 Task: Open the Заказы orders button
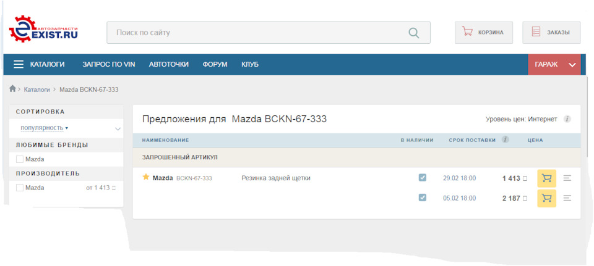[x=551, y=33]
